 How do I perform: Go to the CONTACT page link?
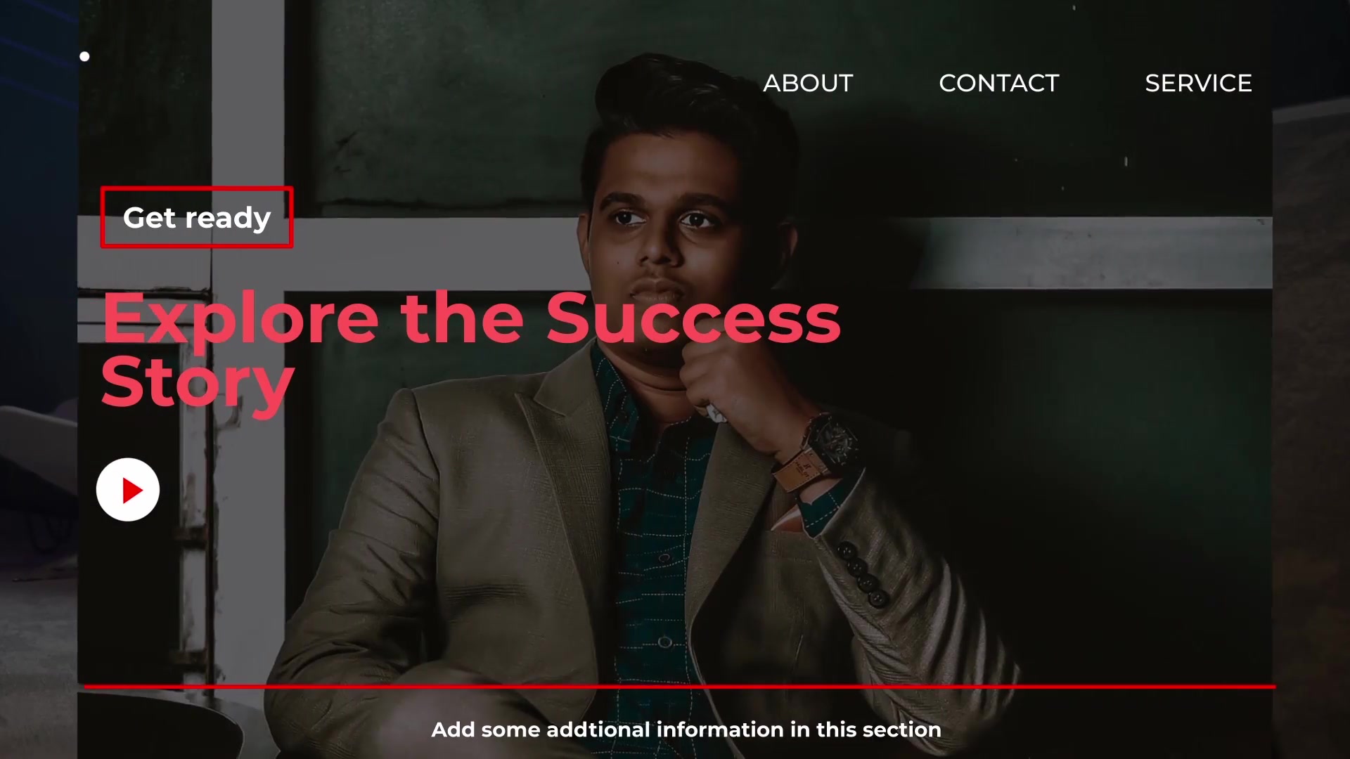(x=998, y=83)
